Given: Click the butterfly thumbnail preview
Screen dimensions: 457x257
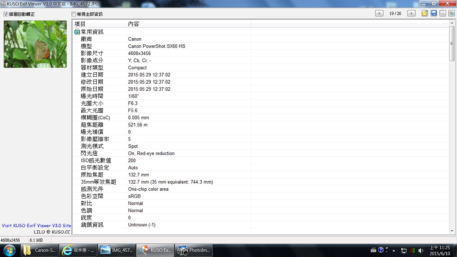Looking at the screenshot, I should (x=35, y=44).
